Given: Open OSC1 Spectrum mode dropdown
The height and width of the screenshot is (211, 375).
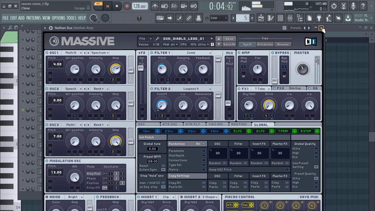Looking at the screenshot, I should pos(100,53).
